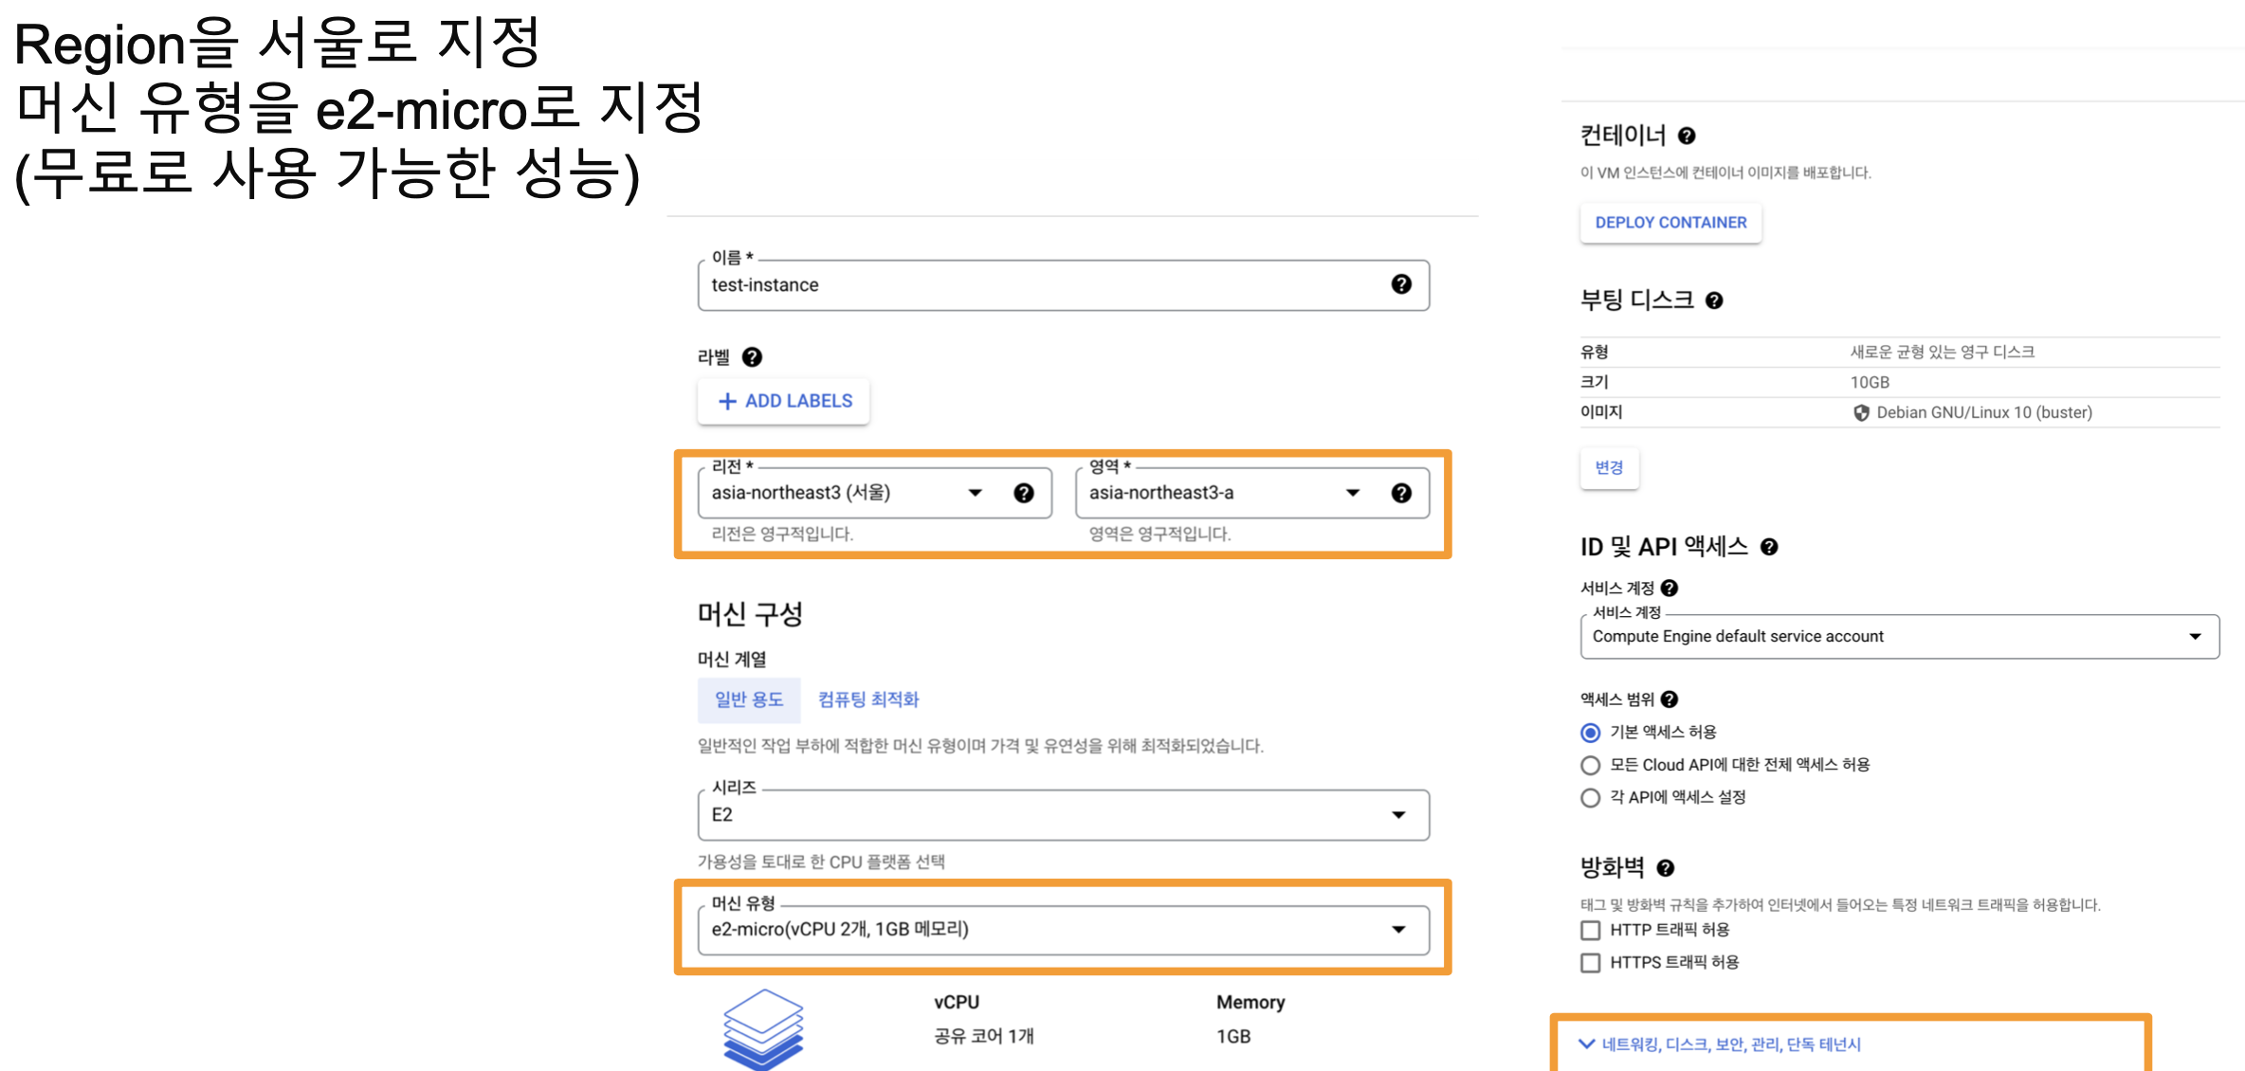
Task: Click help icon next to 방화벽 heading
Action: [x=1665, y=867]
